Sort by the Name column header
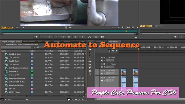The width and height of the screenshot is (185, 104). pyautogui.click(x=15, y=51)
